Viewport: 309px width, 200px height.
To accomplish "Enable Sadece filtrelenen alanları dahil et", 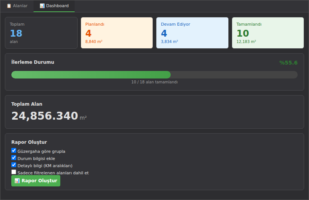I will [x=14, y=172].
